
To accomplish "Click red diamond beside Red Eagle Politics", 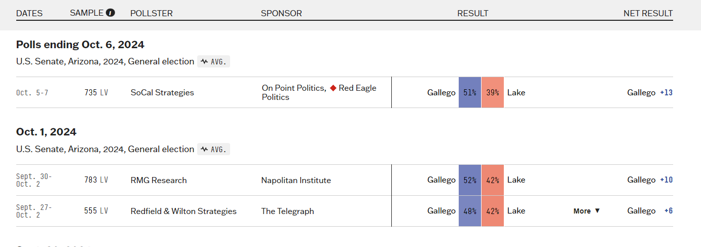I will pyautogui.click(x=333, y=88).
